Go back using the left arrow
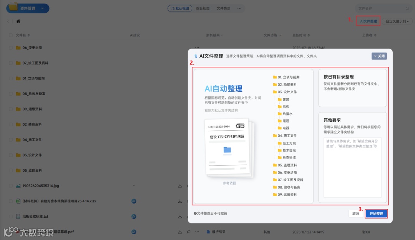The image size is (415, 240). 8,21
